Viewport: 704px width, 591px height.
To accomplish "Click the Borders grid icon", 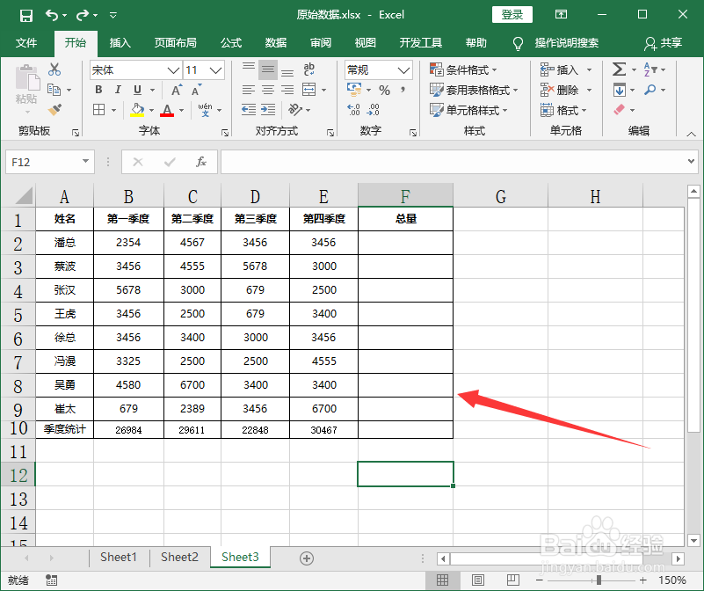I will tap(98, 110).
